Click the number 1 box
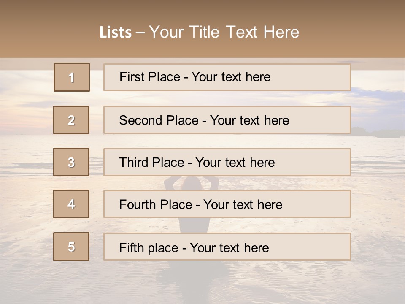405x304 pixels. pyautogui.click(x=71, y=77)
